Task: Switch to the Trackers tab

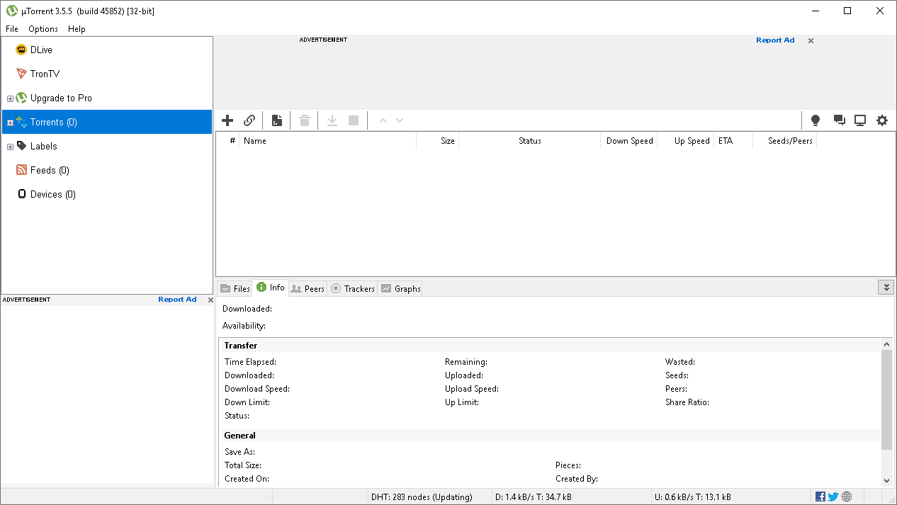Action: pos(352,288)
